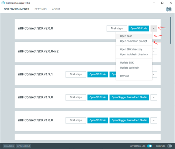This screenshot has height=149, width=175.
Task: Switch to the About tab
Action: tap(56, 9)
